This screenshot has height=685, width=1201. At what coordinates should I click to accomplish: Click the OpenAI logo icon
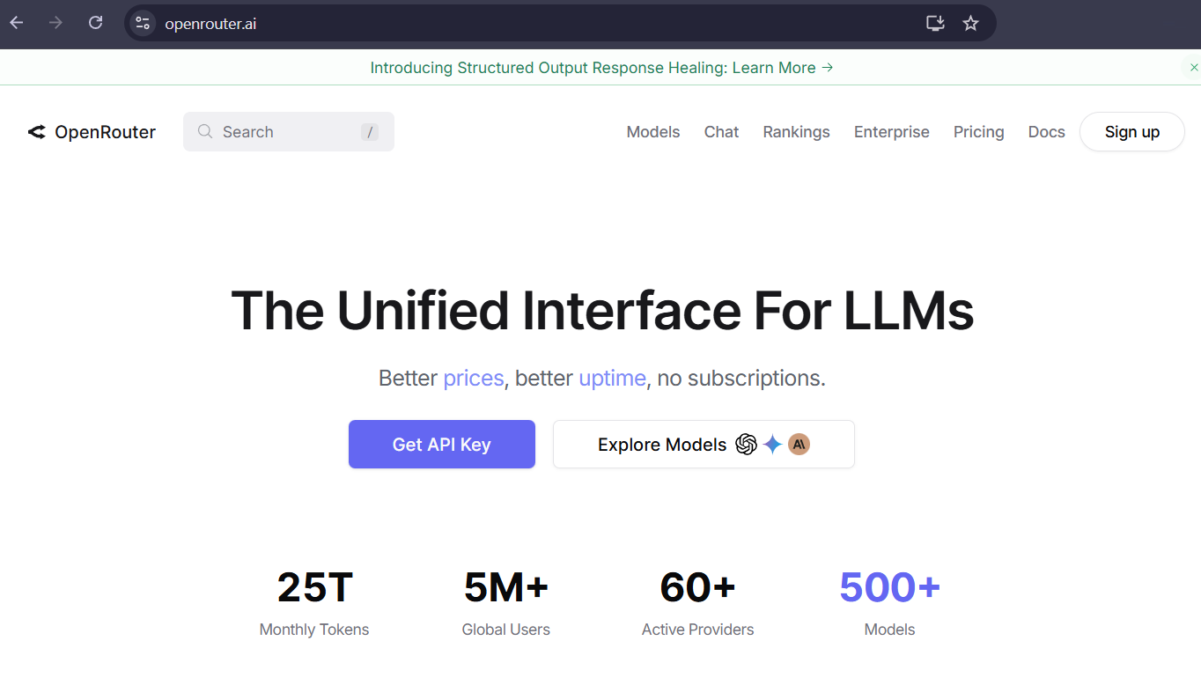point(746,445)
